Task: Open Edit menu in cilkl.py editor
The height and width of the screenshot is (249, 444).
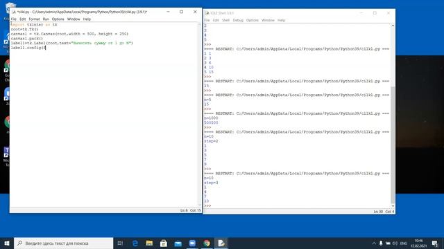Action: pyautogui.click(x=23, y=19)
